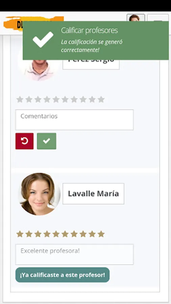Viewport: 171px width, 304px height.
Task: Click the red reset rating button
Action: [24, 141]
